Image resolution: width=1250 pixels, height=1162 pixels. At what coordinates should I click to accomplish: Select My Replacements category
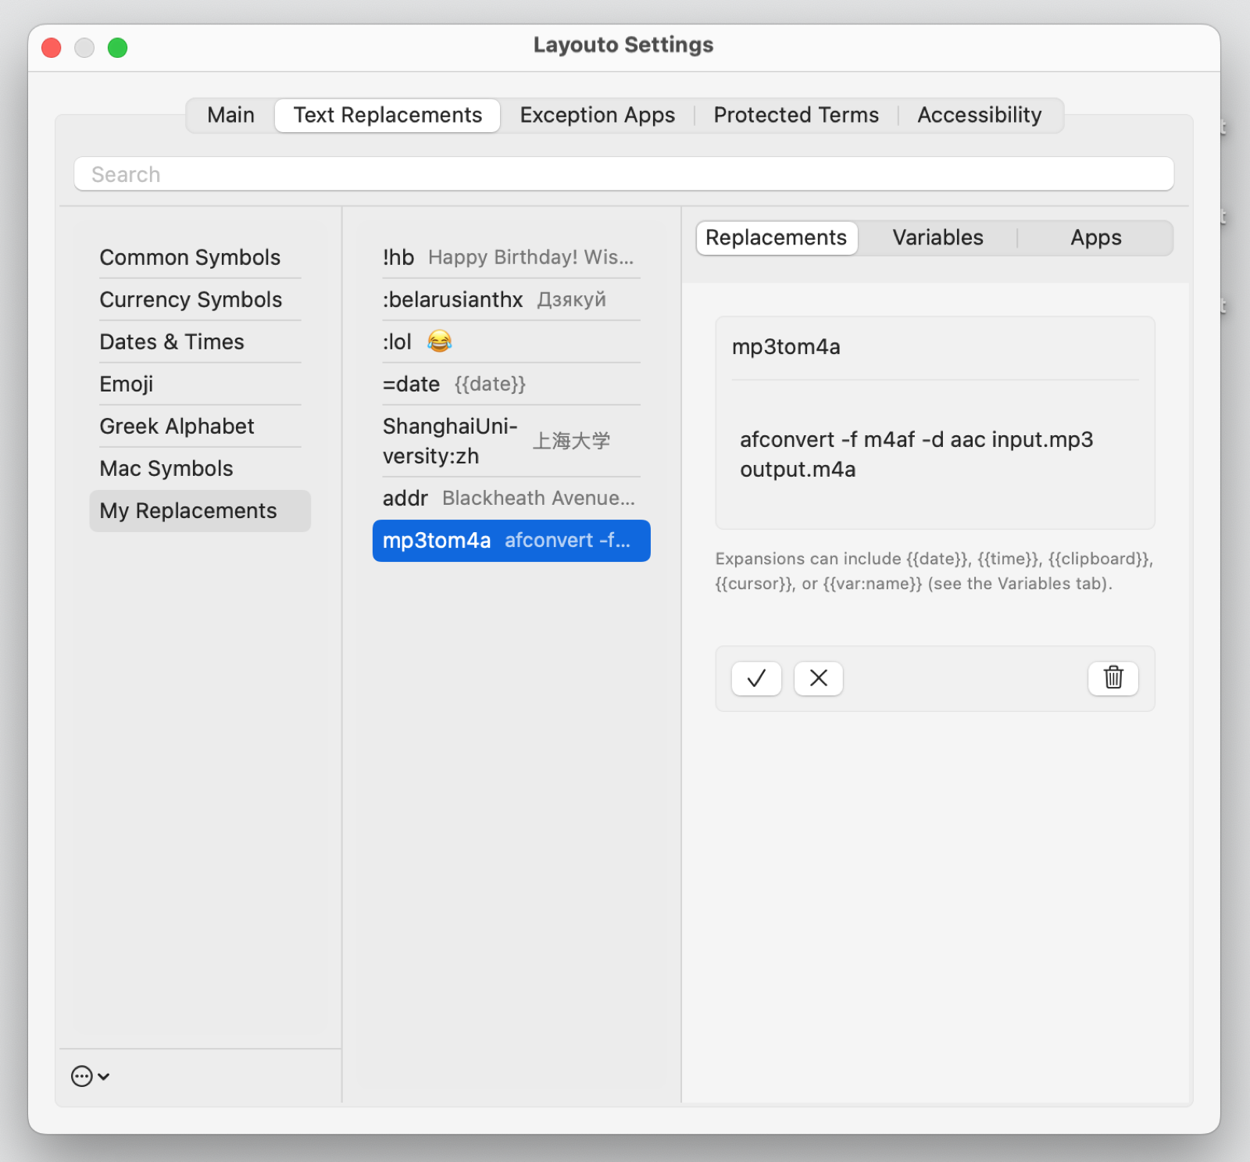coord(200,510)
